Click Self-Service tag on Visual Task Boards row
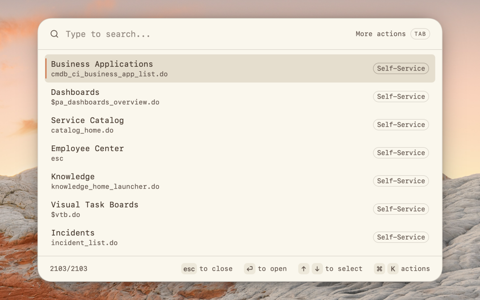Screen dimensions: 480x300 [x=401, y=209]
